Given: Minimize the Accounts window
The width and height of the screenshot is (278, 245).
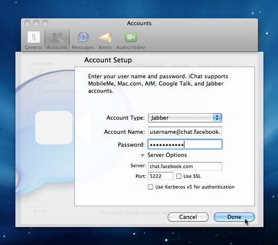Looking at the screenshot, I should (x=36, y=23).
